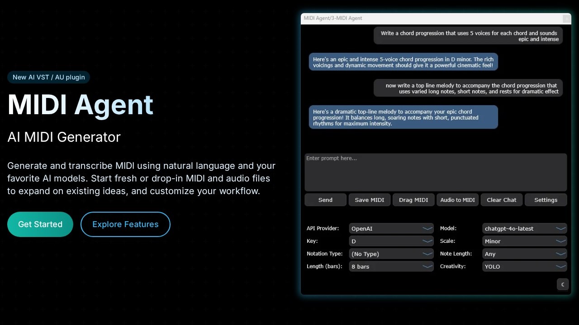The width and height of the screenshot is (579, 325).
Task: Clear the conversation with Clear Chat
Action: 501,200
